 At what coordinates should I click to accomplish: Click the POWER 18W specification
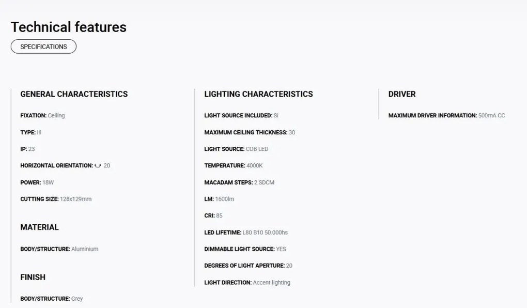(37, 182)
